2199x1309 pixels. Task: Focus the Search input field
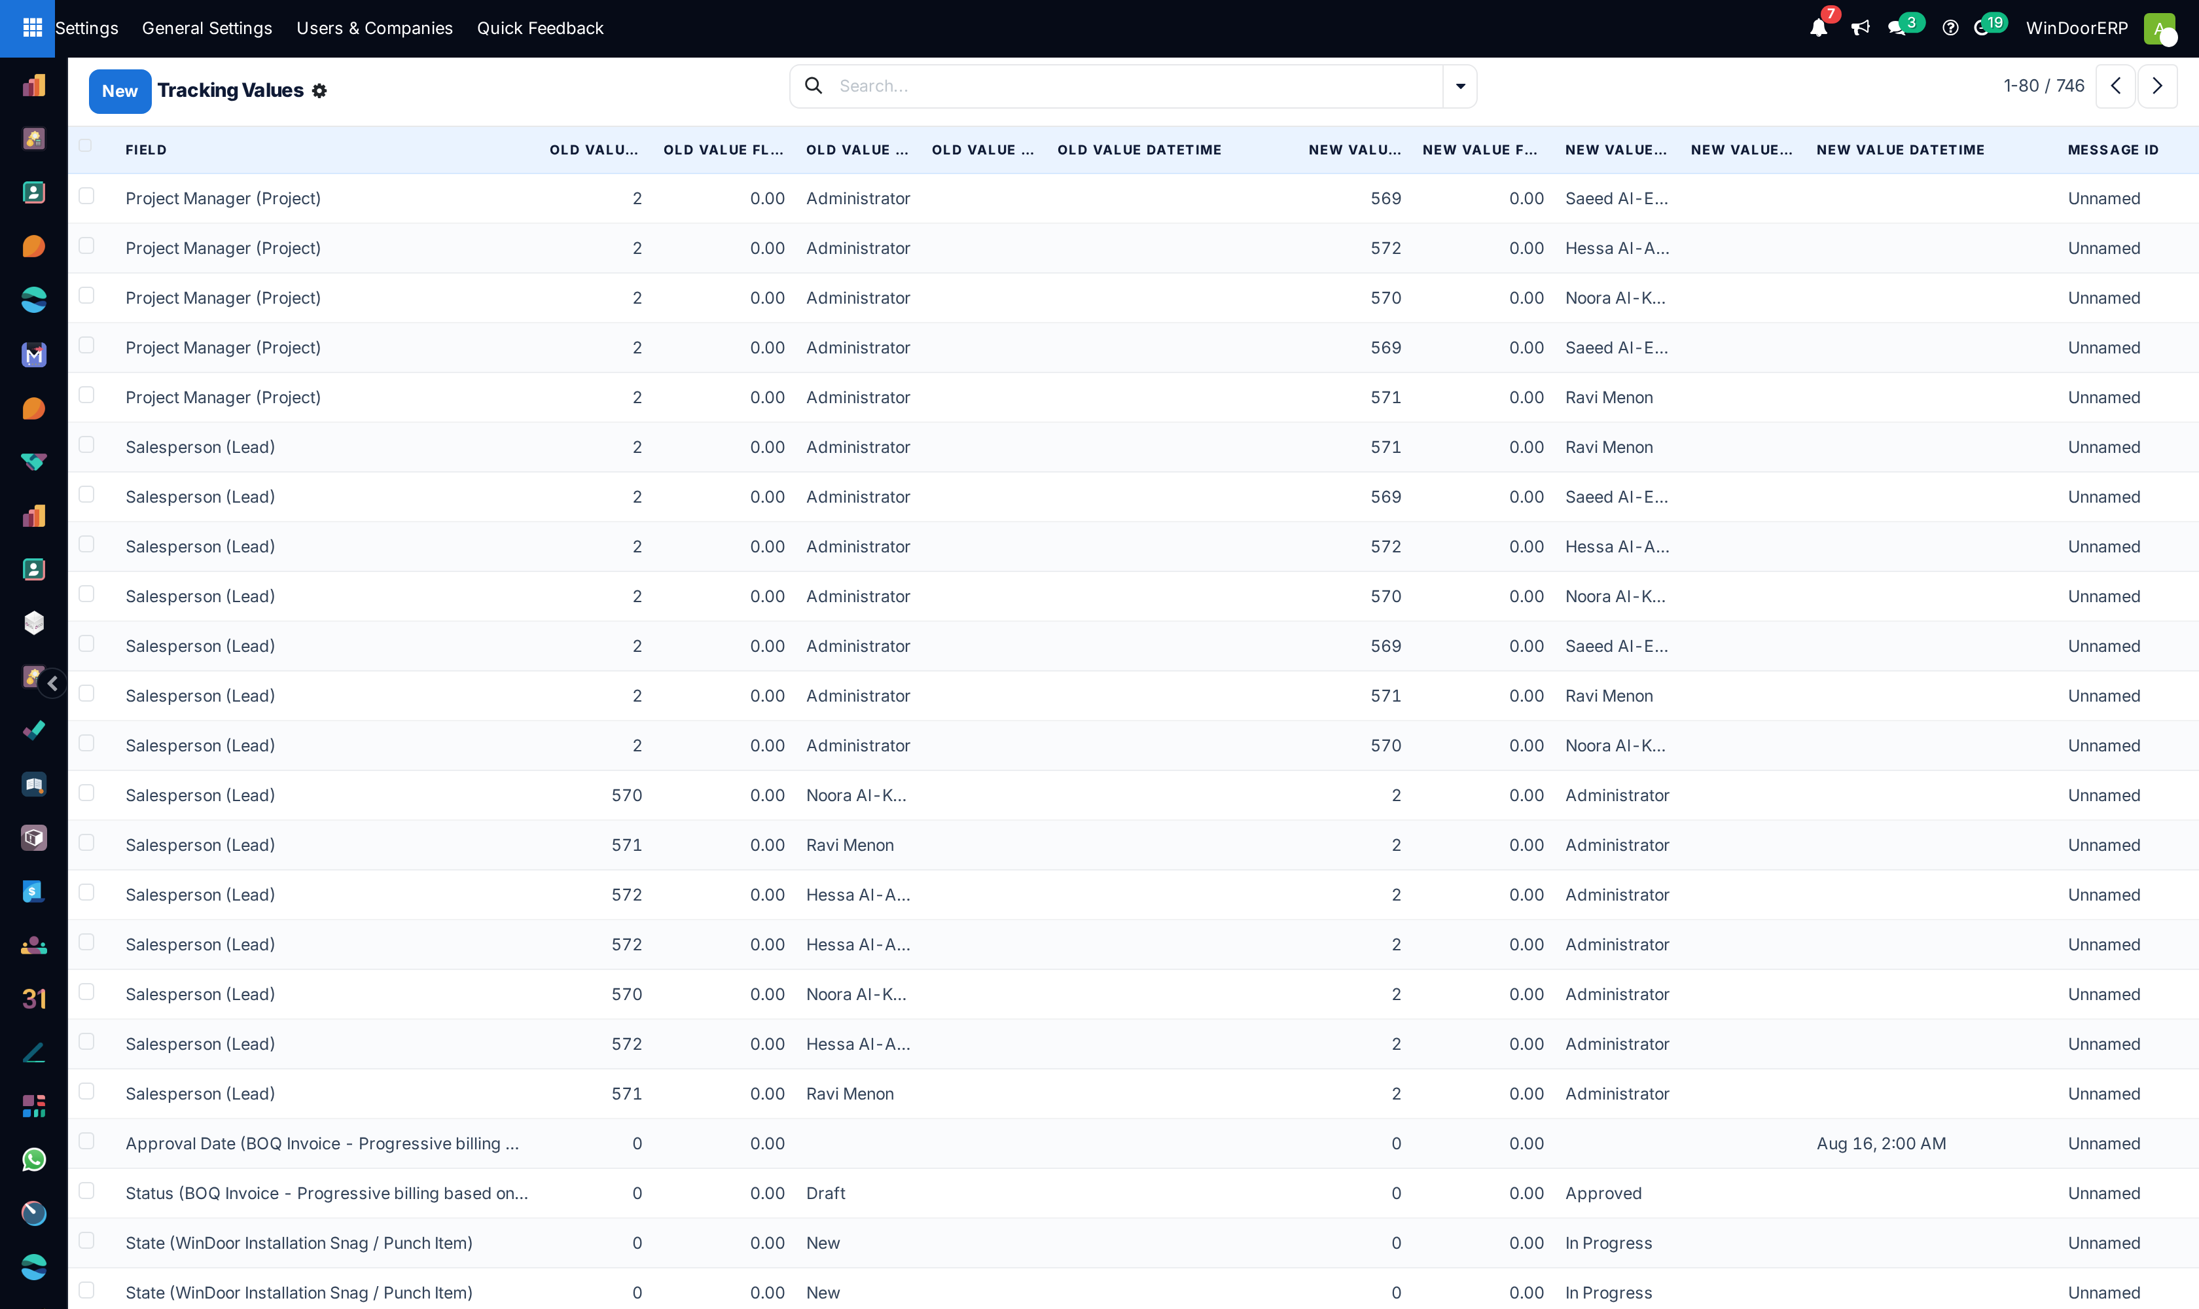pos(1134,86)
